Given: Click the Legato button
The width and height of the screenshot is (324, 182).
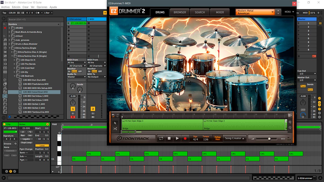Looking at the screenshot, I should [x=26, y=139].
